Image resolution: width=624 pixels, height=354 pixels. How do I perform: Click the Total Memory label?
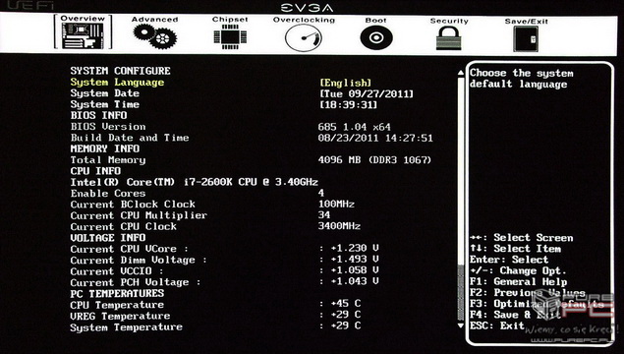pos(108,160)
